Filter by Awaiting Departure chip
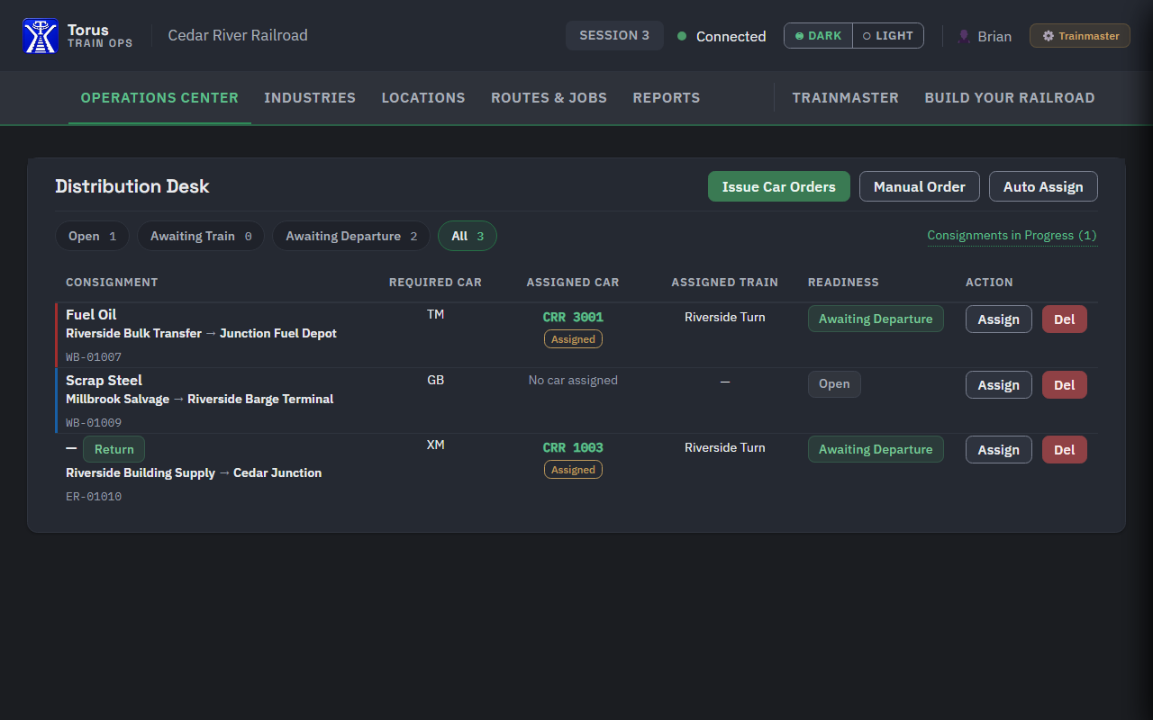This screenshot has height=720, width=1153. point(351,236)
